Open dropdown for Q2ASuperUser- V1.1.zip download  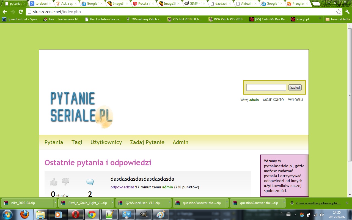click(170, 203)
